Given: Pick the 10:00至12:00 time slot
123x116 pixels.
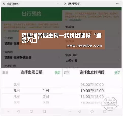Looking at the screenshot, I should [x=92, y=91].
